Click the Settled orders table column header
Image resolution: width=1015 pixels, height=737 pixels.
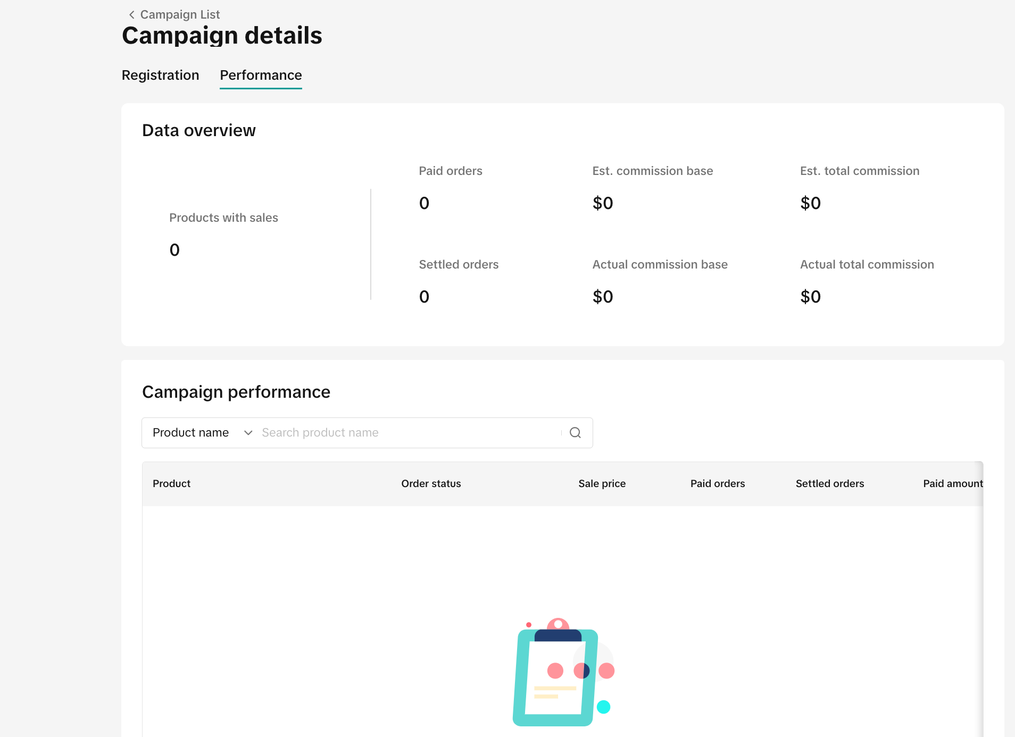click(x=829, y=484)
